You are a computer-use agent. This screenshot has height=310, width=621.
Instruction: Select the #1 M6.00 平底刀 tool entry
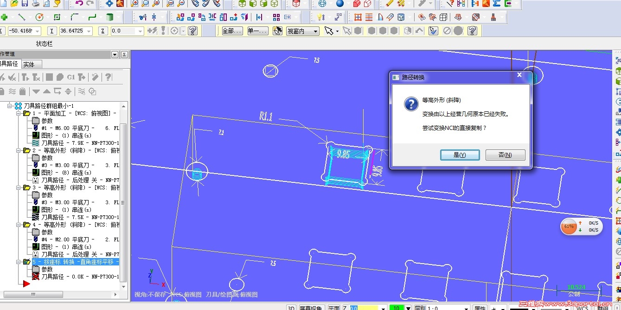coord(76,128)
